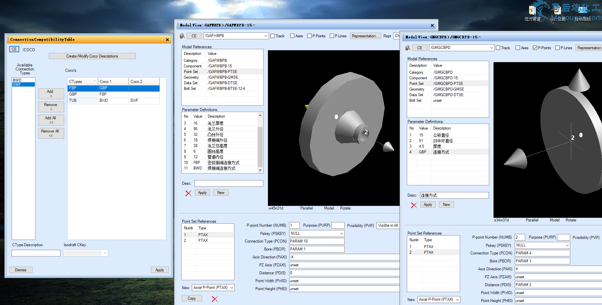Click CE button in ConnectionCompatibilityTable
Screen dimensions: 602x305
[x=14, y=49]
